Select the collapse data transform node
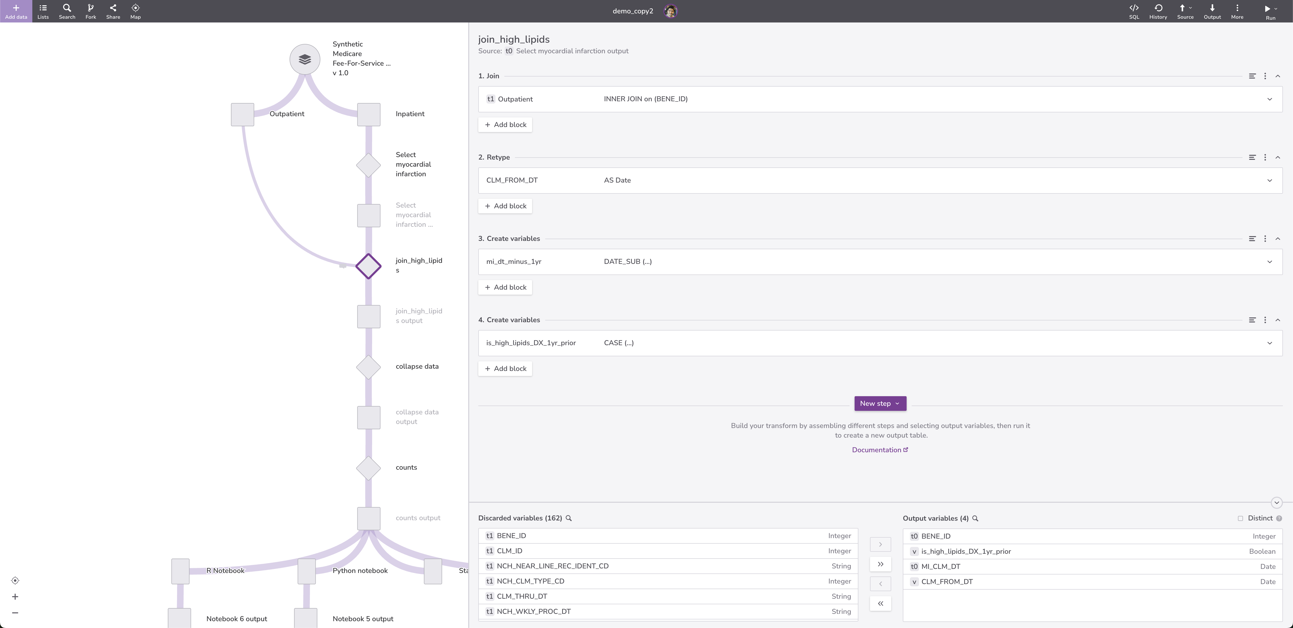 point(368,367)
